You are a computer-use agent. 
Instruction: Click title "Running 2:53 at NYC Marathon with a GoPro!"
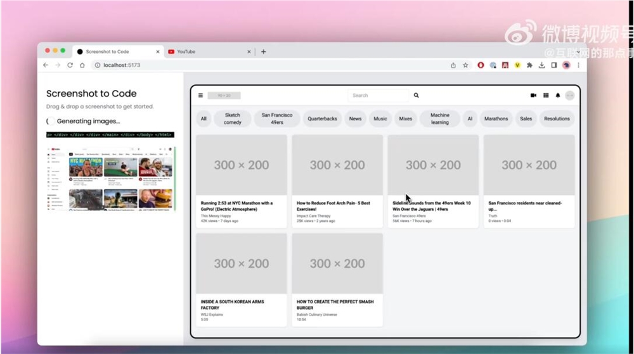point(237,206)
